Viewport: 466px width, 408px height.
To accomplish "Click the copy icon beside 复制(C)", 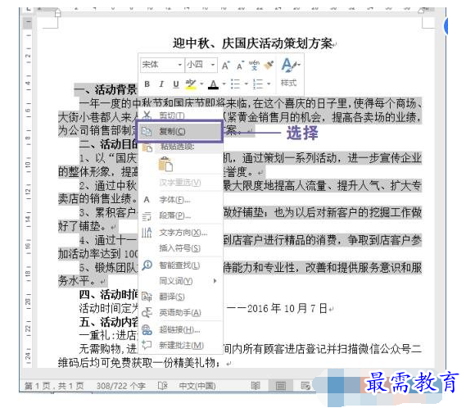I will click(x=147, y=131).
